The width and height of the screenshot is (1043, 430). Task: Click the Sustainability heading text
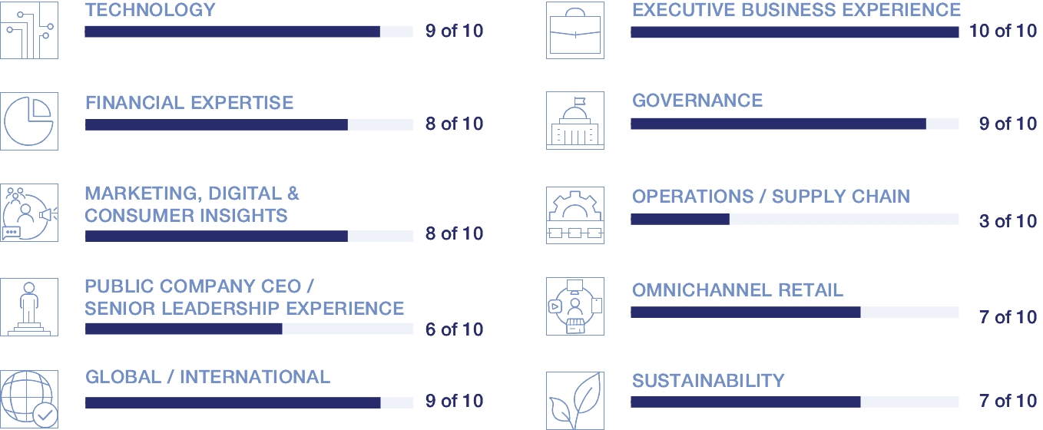[708, 381]
